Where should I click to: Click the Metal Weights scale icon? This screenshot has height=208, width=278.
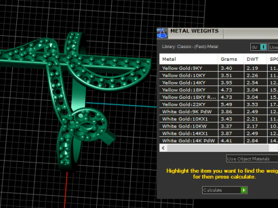pyautogui.click(x=162, y=33)
